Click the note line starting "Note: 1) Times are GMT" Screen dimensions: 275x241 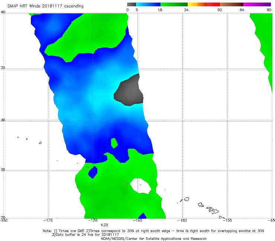[x=153, y=231]
